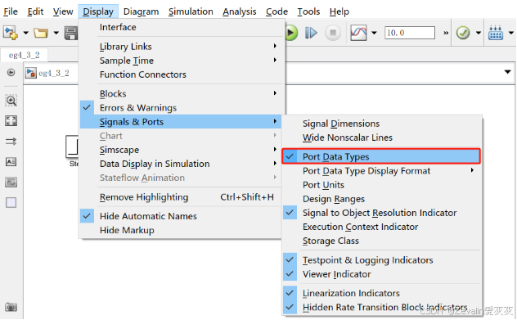The width and height of the screenshot is (517, 320).
Task: Click the New Model icon
Action: coord(11,33)
